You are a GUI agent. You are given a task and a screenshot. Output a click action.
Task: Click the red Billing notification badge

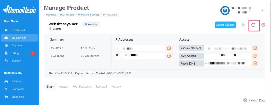coord(33,53)
